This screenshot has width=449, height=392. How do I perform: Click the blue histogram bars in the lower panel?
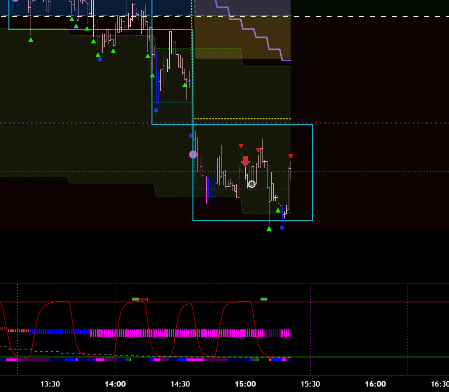59,332
